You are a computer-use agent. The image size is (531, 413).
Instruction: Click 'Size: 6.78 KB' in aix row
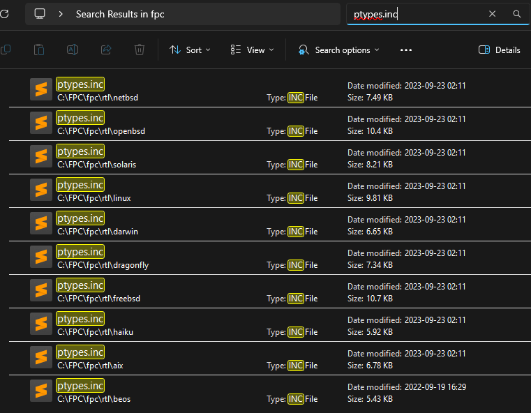pos(370,366)
